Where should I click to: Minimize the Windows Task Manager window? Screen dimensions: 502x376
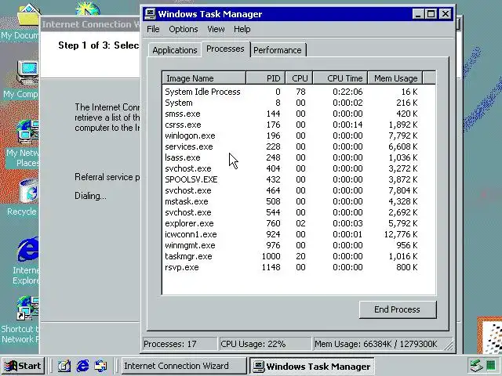[x=418, y=14]
